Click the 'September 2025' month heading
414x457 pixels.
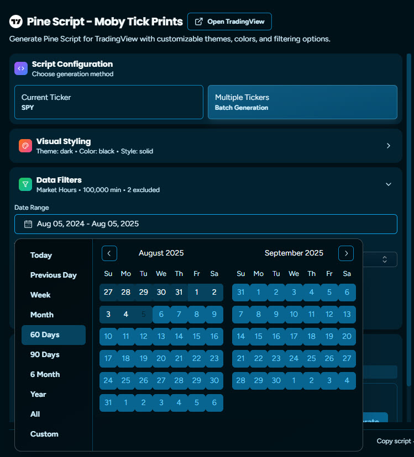coord(294,253)
